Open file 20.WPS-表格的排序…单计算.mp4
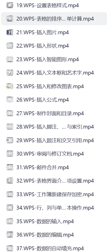The image size is (108, 252). (54, 19)
